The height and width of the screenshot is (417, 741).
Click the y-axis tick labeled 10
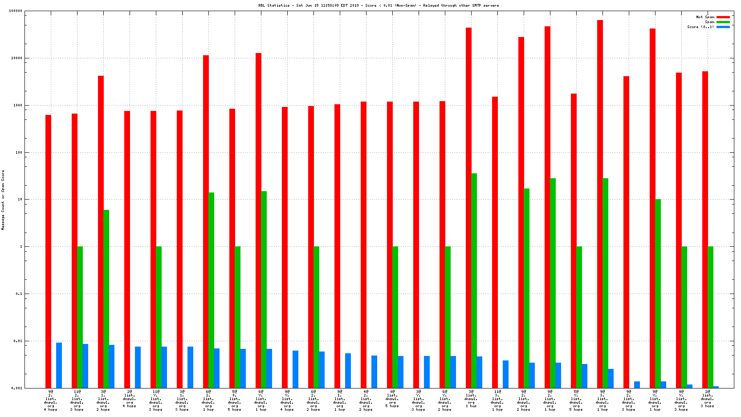[x=20, y=200]
